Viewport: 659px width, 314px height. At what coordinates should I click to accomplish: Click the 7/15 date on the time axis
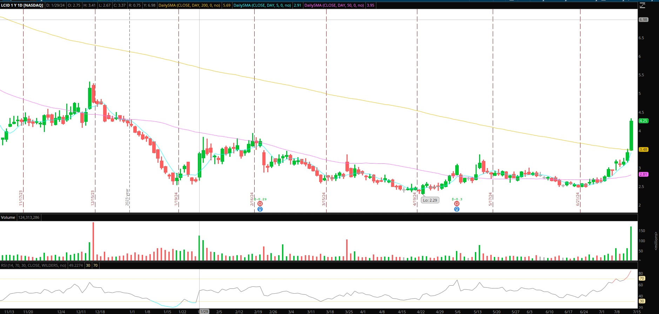click(637, 312)
